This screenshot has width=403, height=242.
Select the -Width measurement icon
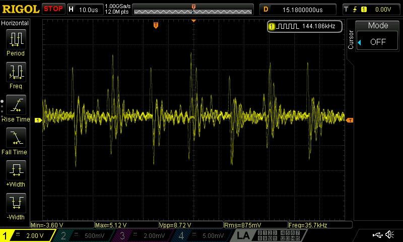(x=16, y=203)
